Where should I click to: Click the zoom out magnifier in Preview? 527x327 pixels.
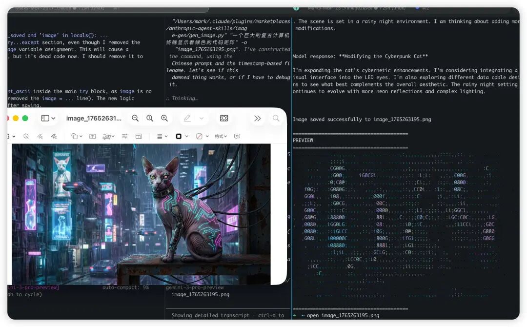click(135, 119)
